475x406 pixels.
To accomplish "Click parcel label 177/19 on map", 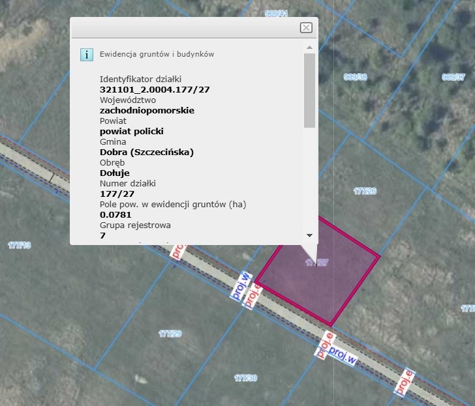I will [x=20, y=245].
